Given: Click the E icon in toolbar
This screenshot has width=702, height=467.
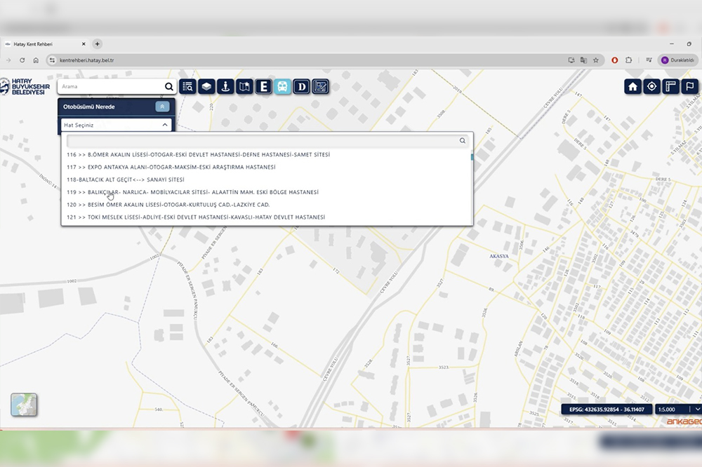Looking at the screenshot, I should click(x=263, y=87).
